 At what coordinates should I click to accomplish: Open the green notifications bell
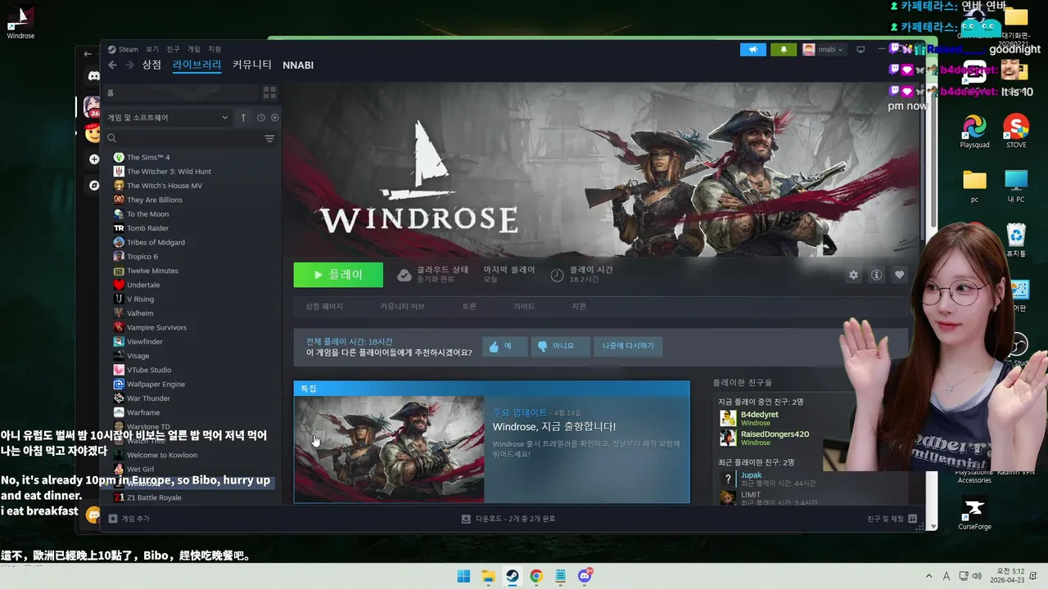(x=784, y=49)
